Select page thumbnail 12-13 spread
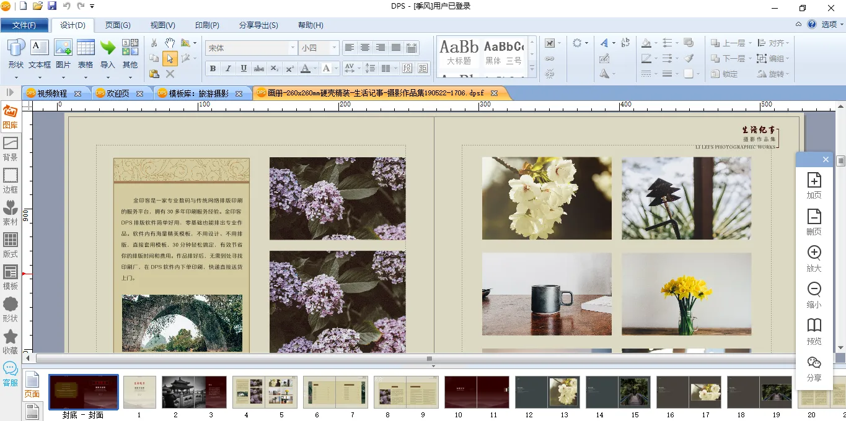The height and width of the screenshot is (421, 846). 547,392
